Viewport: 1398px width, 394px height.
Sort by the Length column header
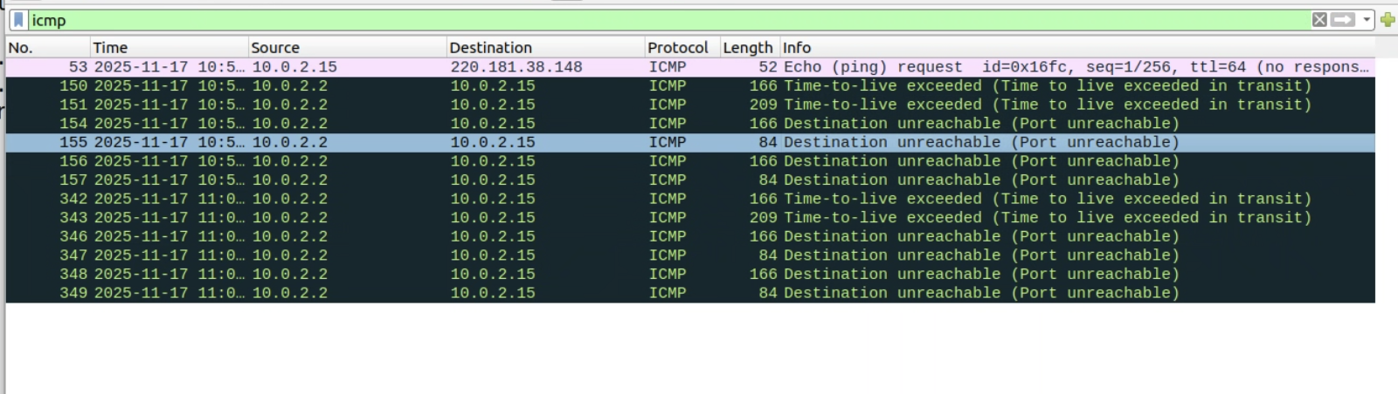[x=747, y=48]
